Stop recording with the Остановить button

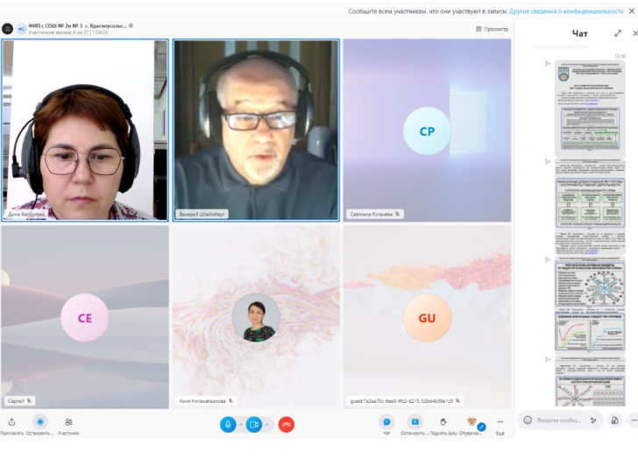[39, 423]
